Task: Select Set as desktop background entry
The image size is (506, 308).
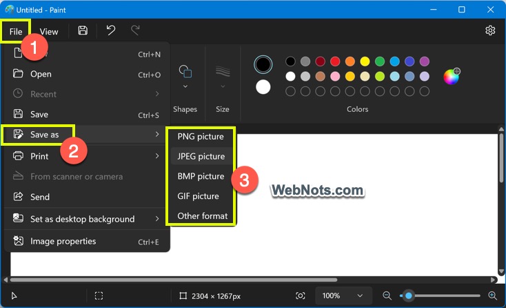Action: pos(87,219)
